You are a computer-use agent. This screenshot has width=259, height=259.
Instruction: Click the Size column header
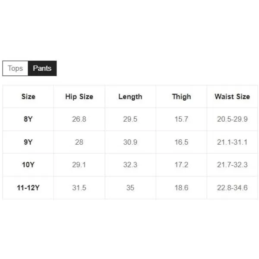click(x=28, y=97)
